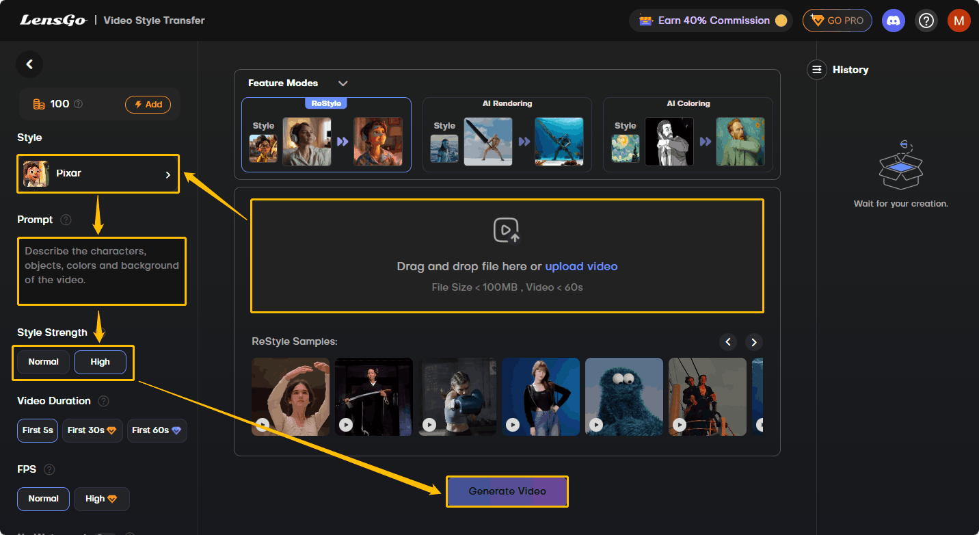Select the AI Coloring feature mode
The width and height of the screenshot is (979, 535).
[688, 135]
